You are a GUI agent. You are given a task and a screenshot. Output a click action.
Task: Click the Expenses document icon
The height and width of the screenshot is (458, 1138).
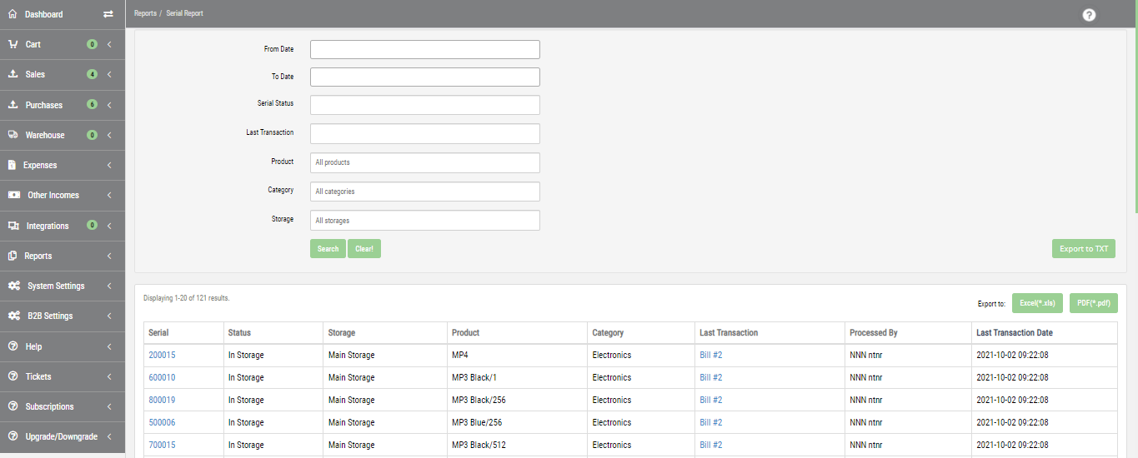tap(13, 165)
